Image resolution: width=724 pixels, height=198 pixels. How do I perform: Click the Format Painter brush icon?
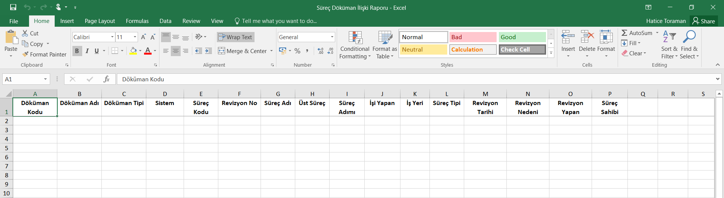[x=25, y=55]
